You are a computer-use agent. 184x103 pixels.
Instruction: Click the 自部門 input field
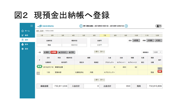coord(99,45)
